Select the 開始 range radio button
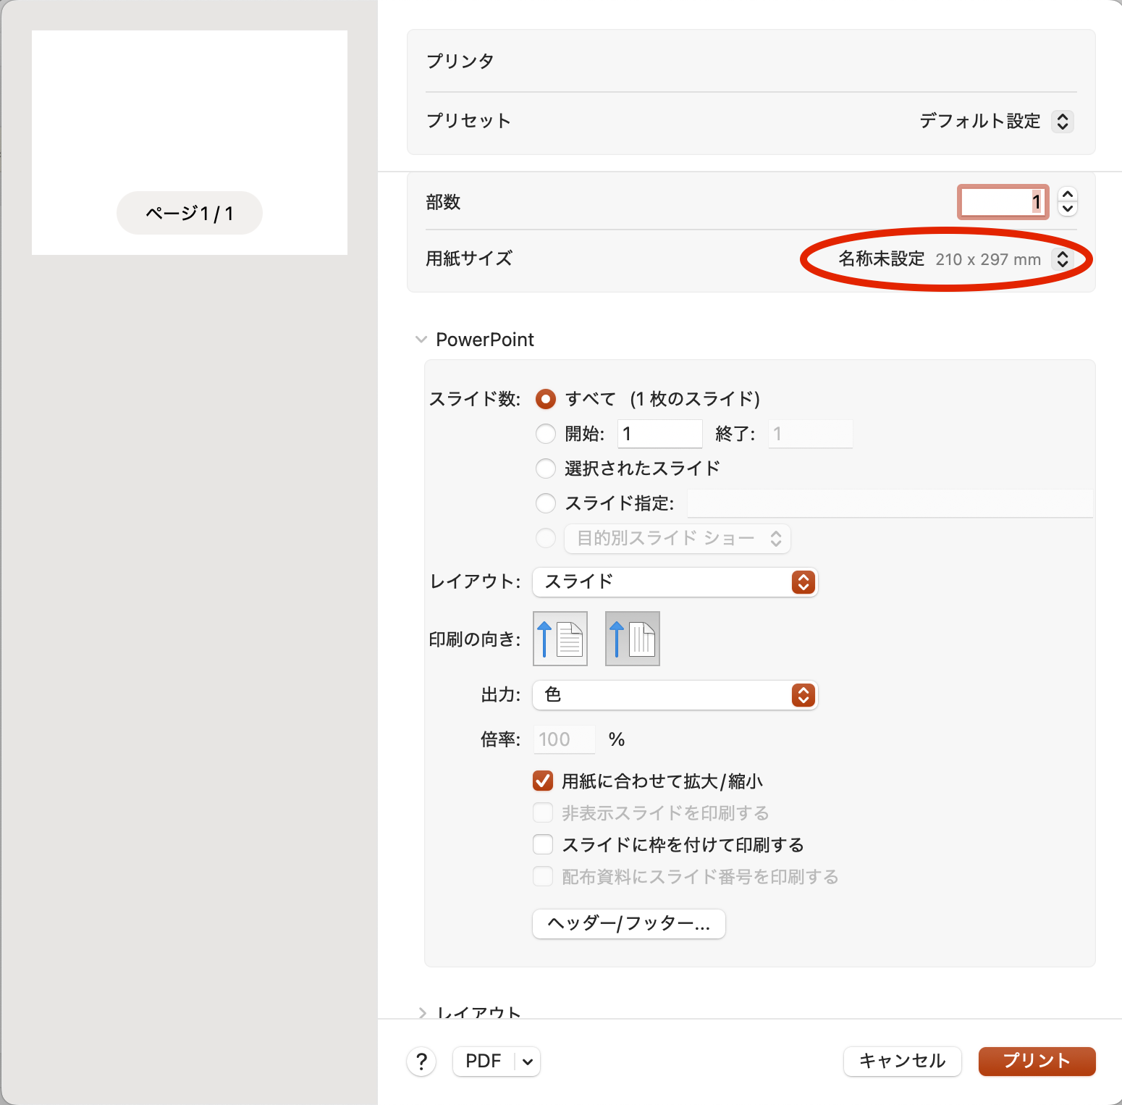The width and height of the screenshot is (1122, 1105). pyautogui.click(x=546, y=434)
